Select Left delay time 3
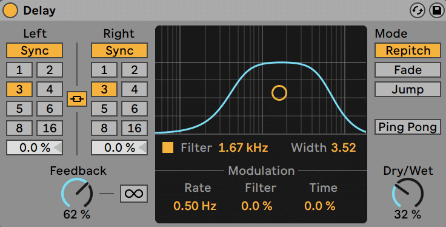Image resolution: width=446 pixels, height=227 pixels. tap(19, 89)
